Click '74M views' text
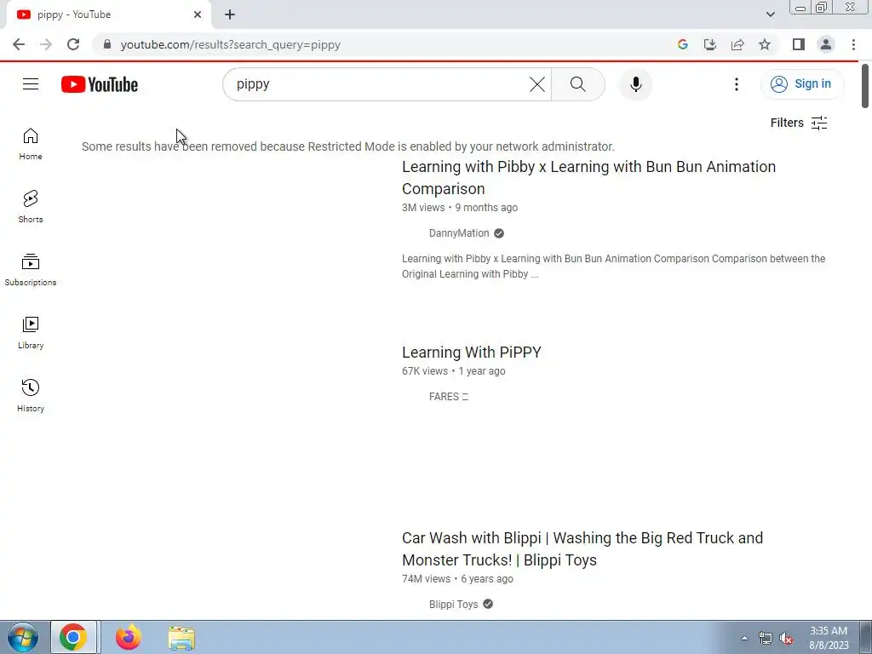 tap(426, 579)
